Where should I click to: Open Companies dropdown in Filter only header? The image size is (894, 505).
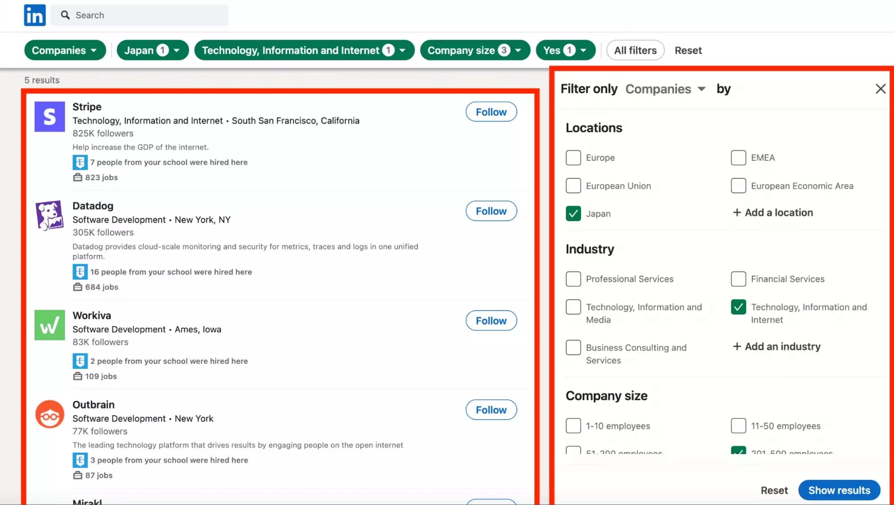point(665,89)
